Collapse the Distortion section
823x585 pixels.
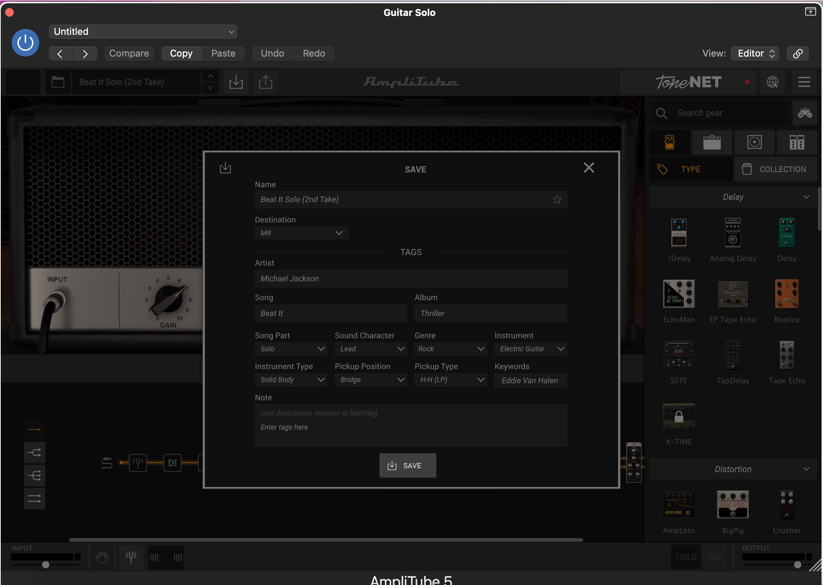pos(733,469)
